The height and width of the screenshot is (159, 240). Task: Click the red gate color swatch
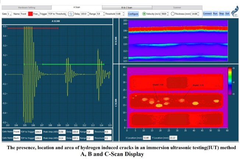coord(30,14)
